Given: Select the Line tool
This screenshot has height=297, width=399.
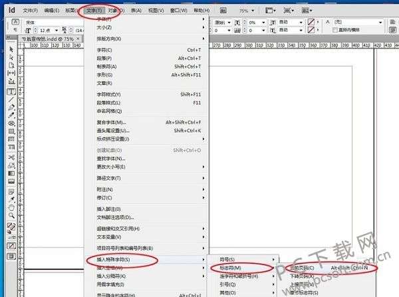Looking at the screenshot, I should tap(11, 100).
